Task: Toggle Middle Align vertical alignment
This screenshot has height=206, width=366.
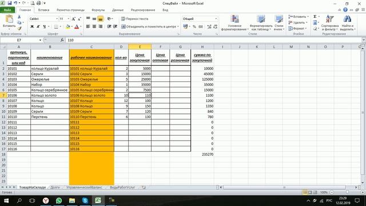Action: pos(94,19)
